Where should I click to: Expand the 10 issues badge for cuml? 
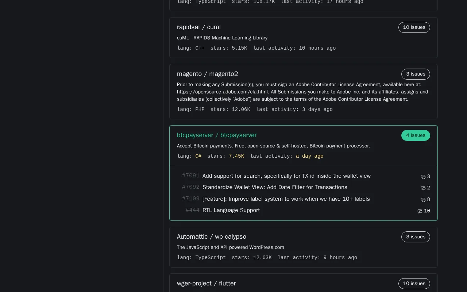414,27
